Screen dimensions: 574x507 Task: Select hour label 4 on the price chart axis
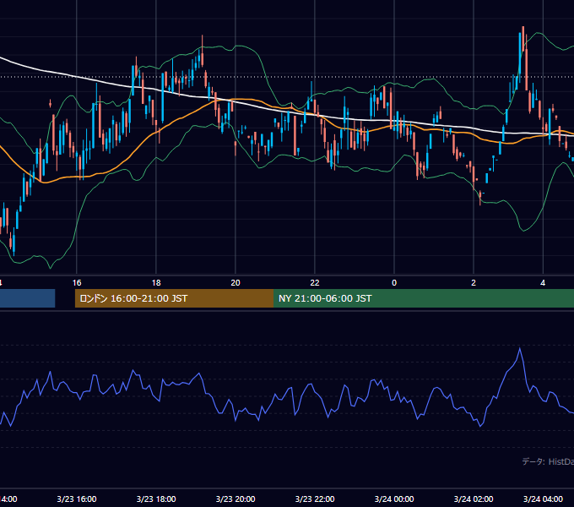pyautogui.click(x=543, y=283)
